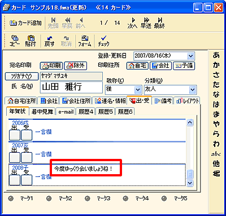Viewport: 226px width, 216px height.
Task: Go to the next card with 次へ
Action: pyautogui.click(x=133, y=23)
